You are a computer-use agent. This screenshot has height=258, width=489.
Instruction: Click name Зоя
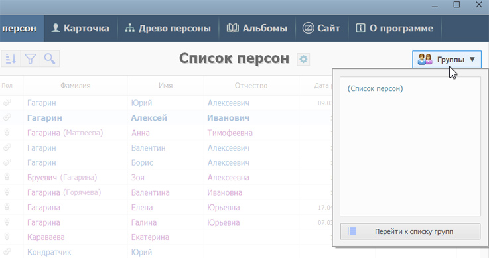(x=137, y=178)
